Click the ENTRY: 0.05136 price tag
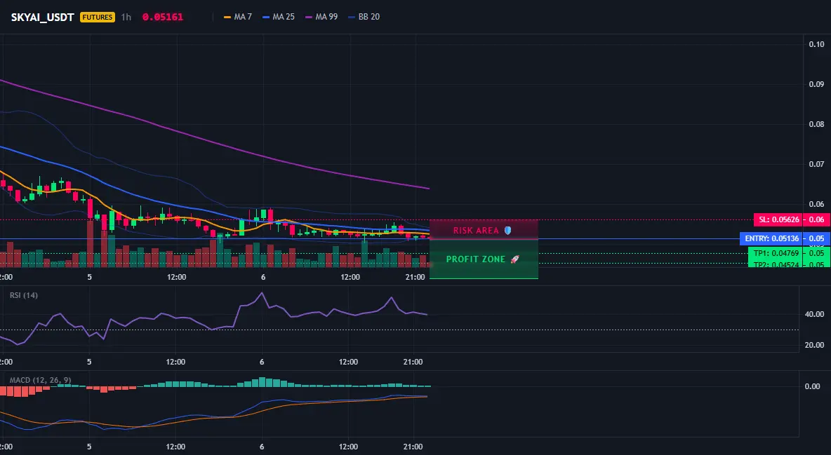This screenshot has height=455, width=831. [771, 238]
